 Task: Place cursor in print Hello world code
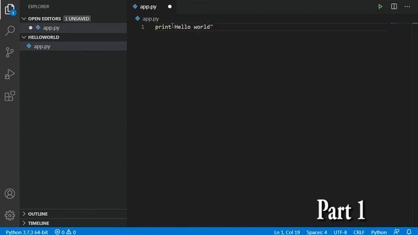184,27
